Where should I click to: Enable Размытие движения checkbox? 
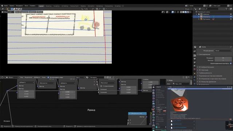tap(200, 82)
